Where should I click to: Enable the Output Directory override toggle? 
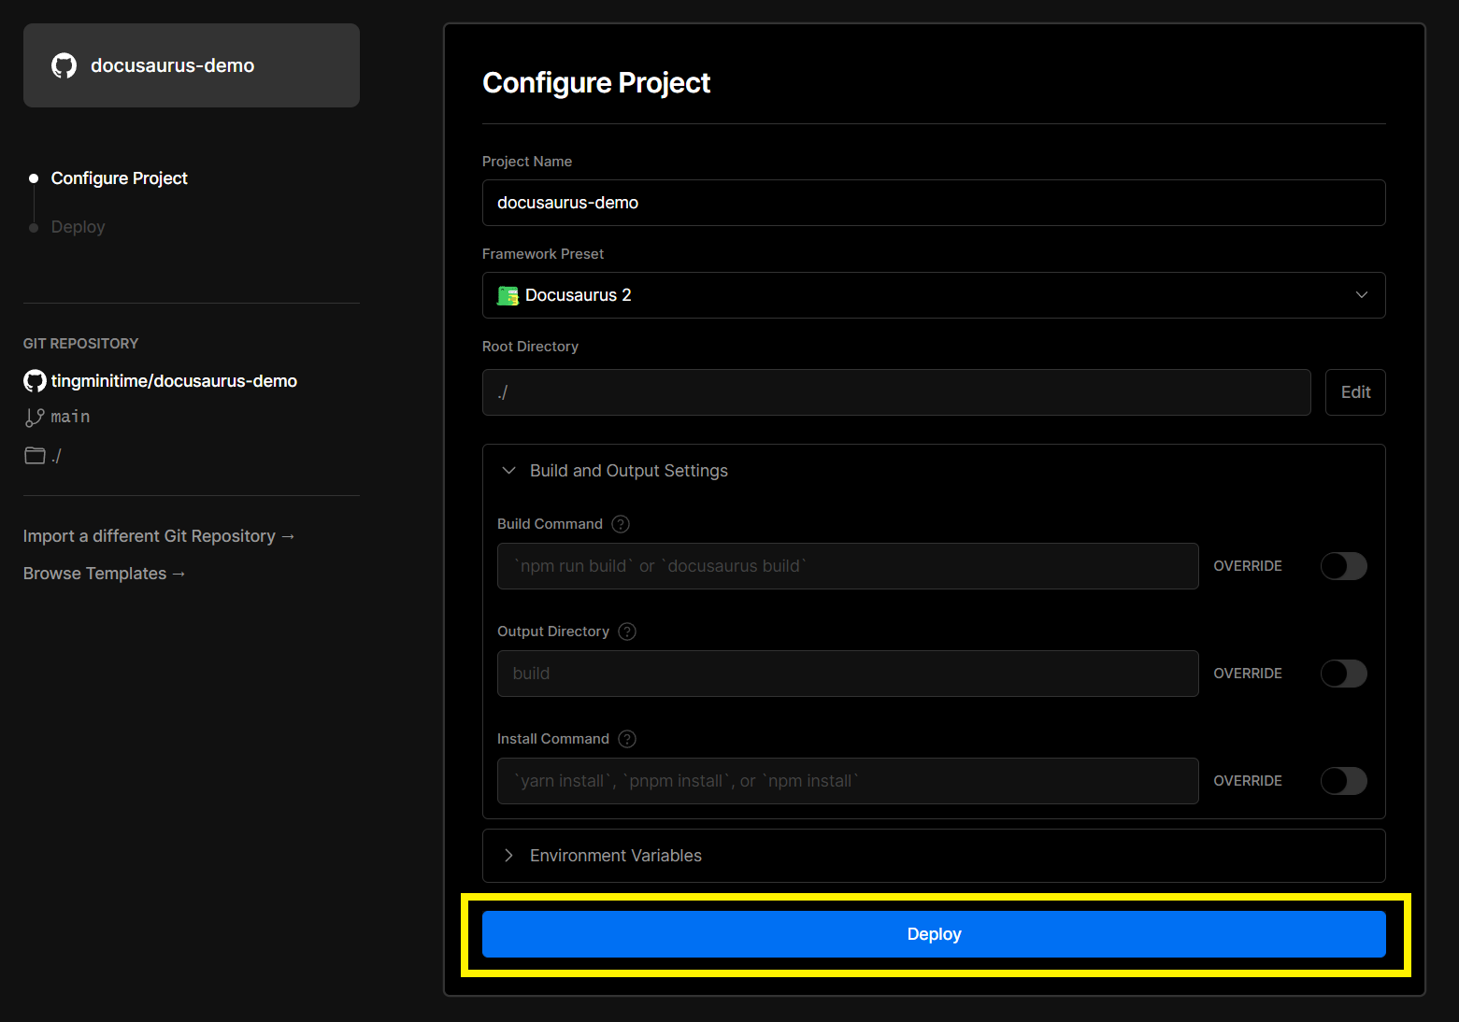(1343, 674)
